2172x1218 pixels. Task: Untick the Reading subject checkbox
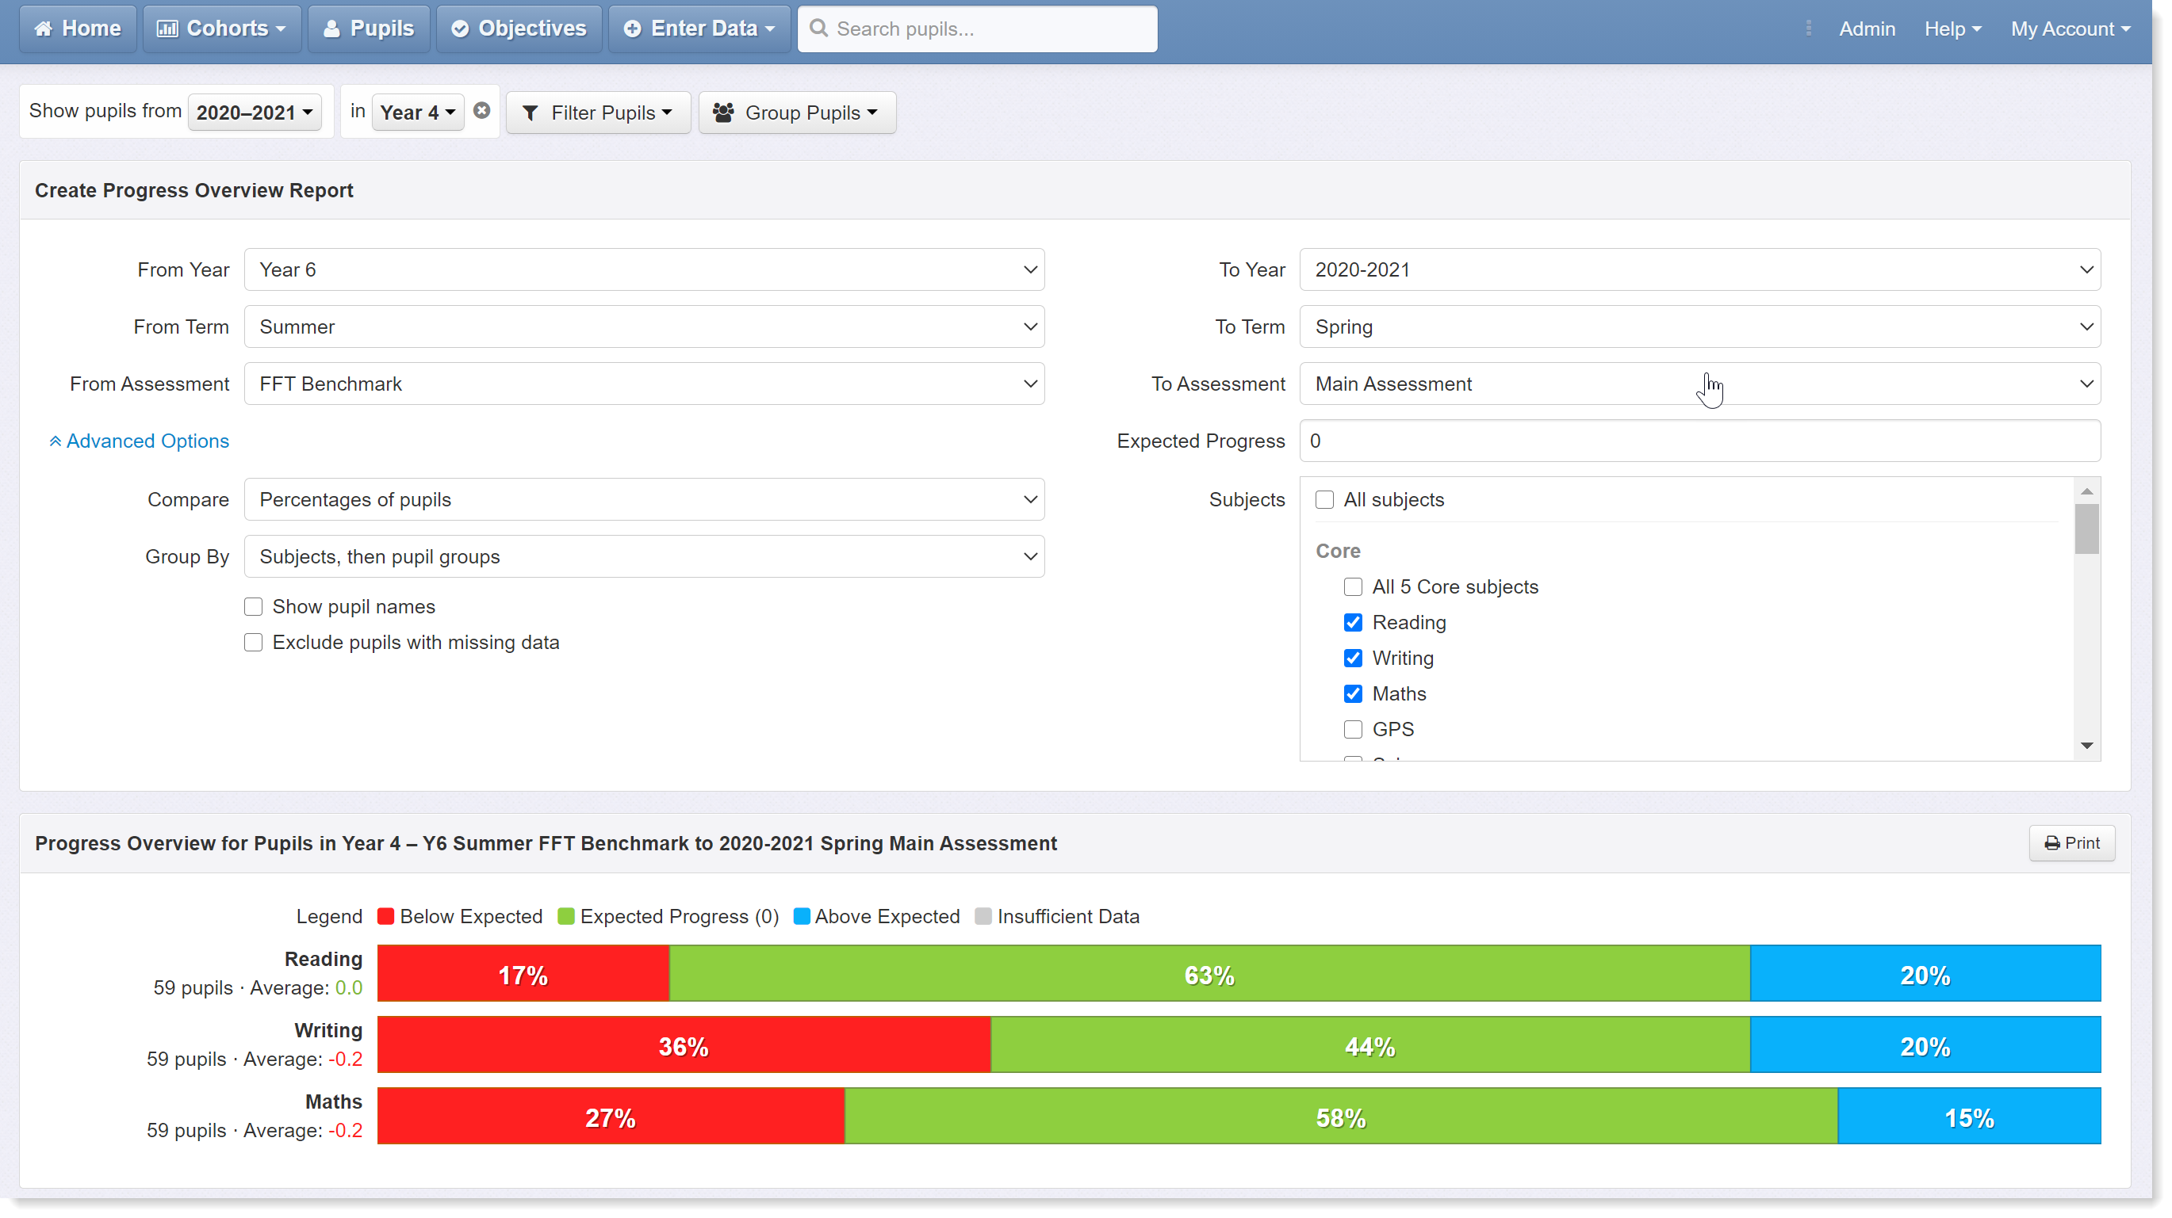pyautogui.click(x=1352, y=623)
